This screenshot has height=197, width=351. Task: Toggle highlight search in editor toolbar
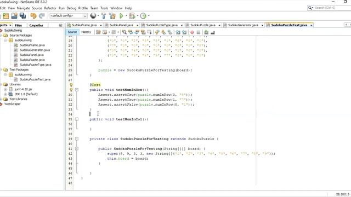pyautogui.click(x=143, y=32)
